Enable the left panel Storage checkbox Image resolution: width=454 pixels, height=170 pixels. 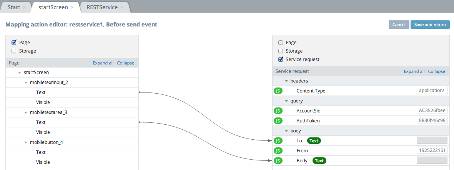[x=14, y=51]
